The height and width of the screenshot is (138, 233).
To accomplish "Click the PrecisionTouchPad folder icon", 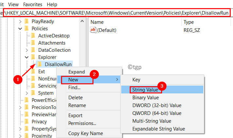I will 26,107.
